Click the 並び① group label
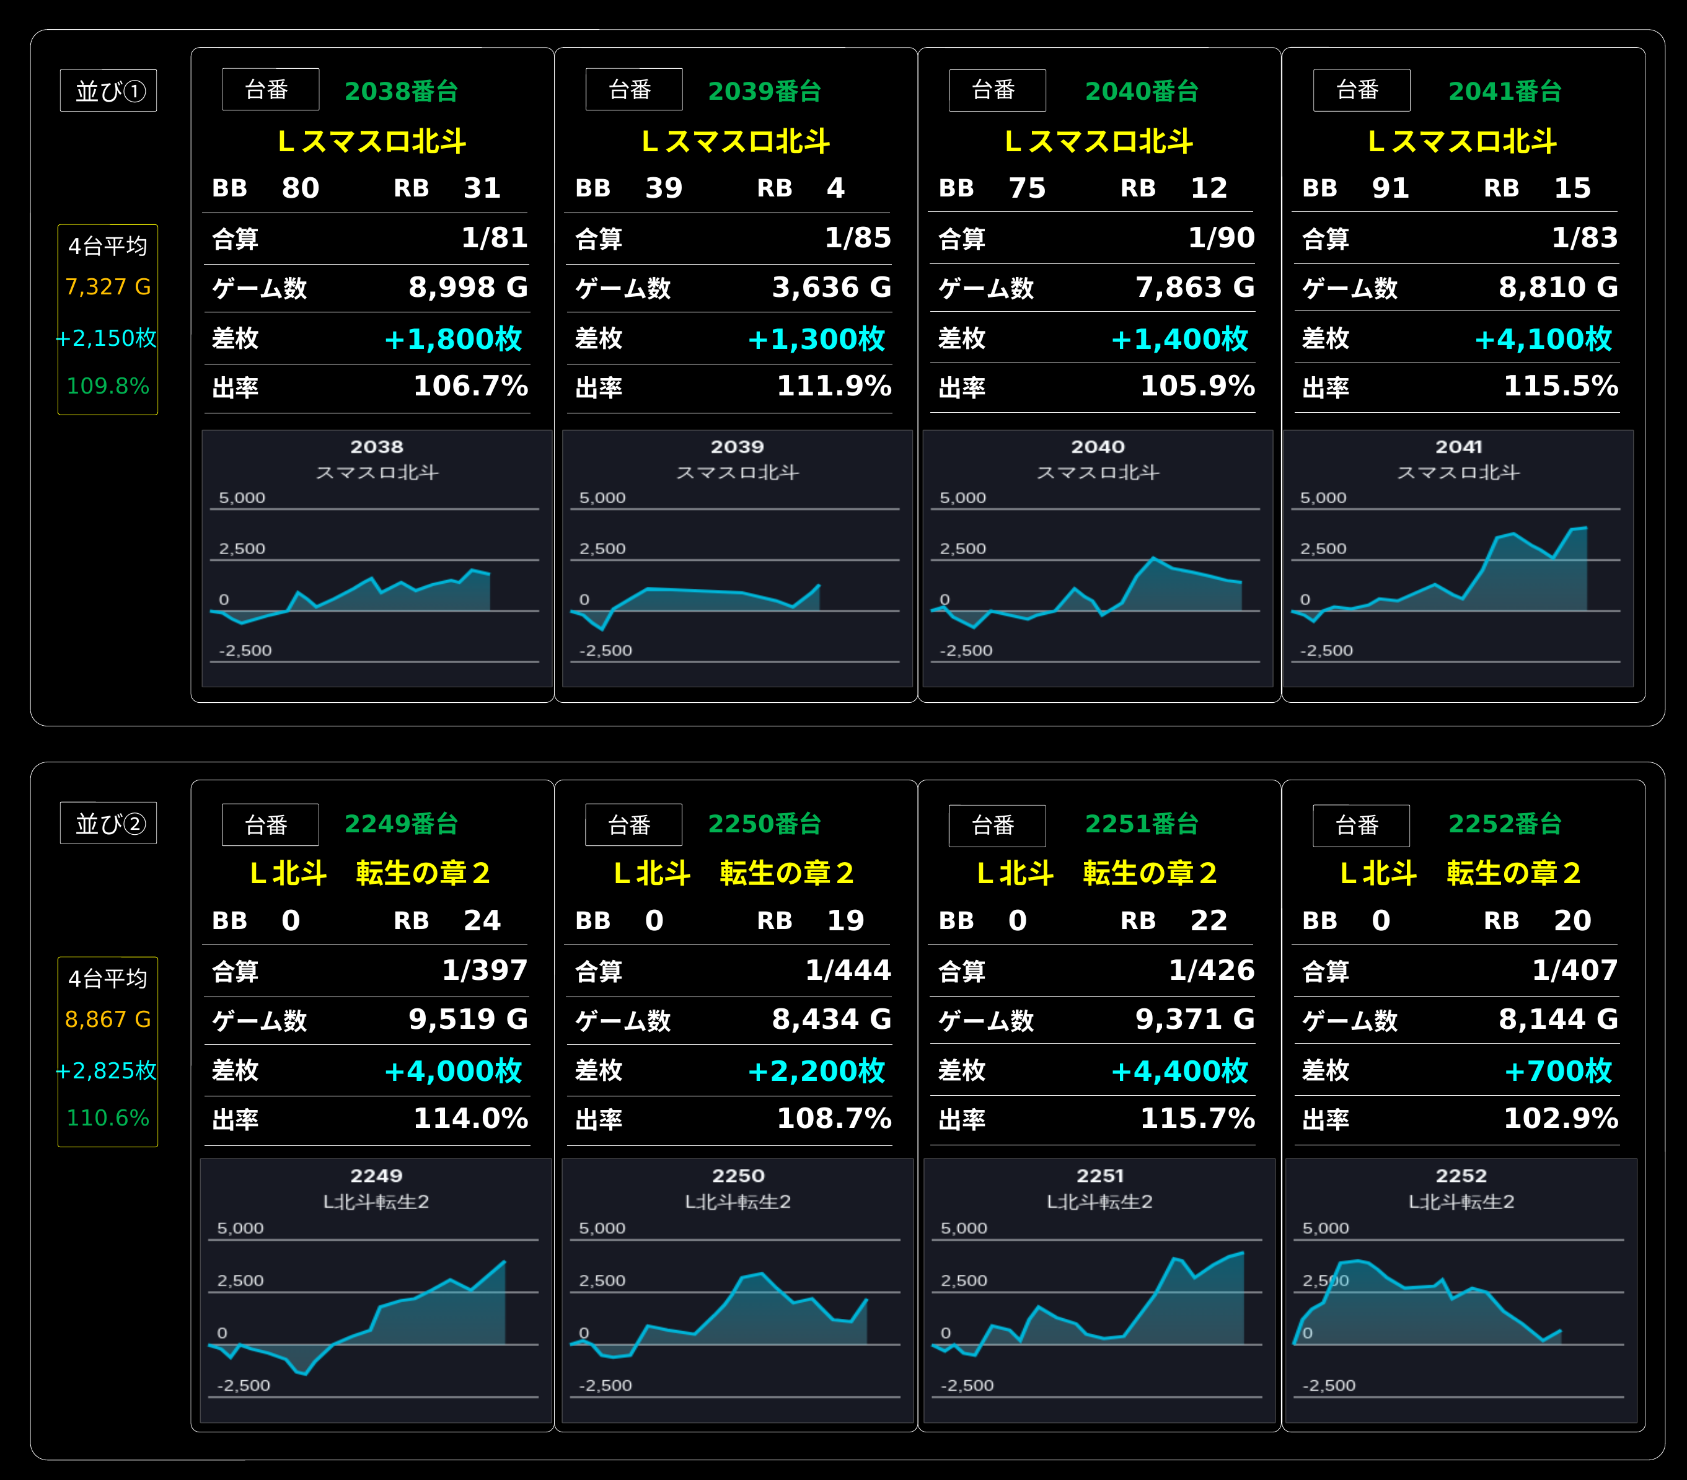 pyautogui.click(x=108, y=91)
